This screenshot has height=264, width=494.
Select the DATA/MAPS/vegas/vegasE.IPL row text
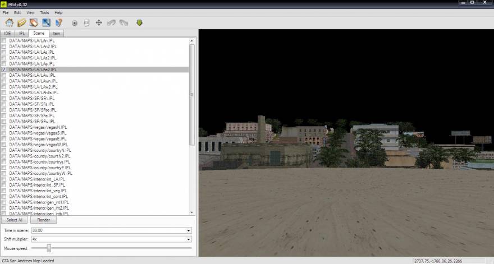(x=38, y=139)
